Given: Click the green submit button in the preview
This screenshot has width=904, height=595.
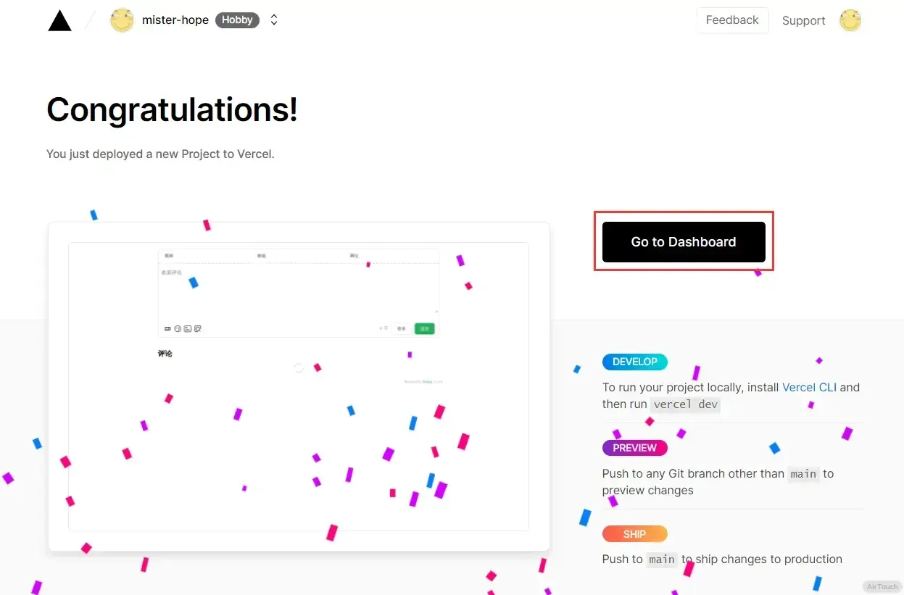Looking at the screenshot, I should pos(425,328).
